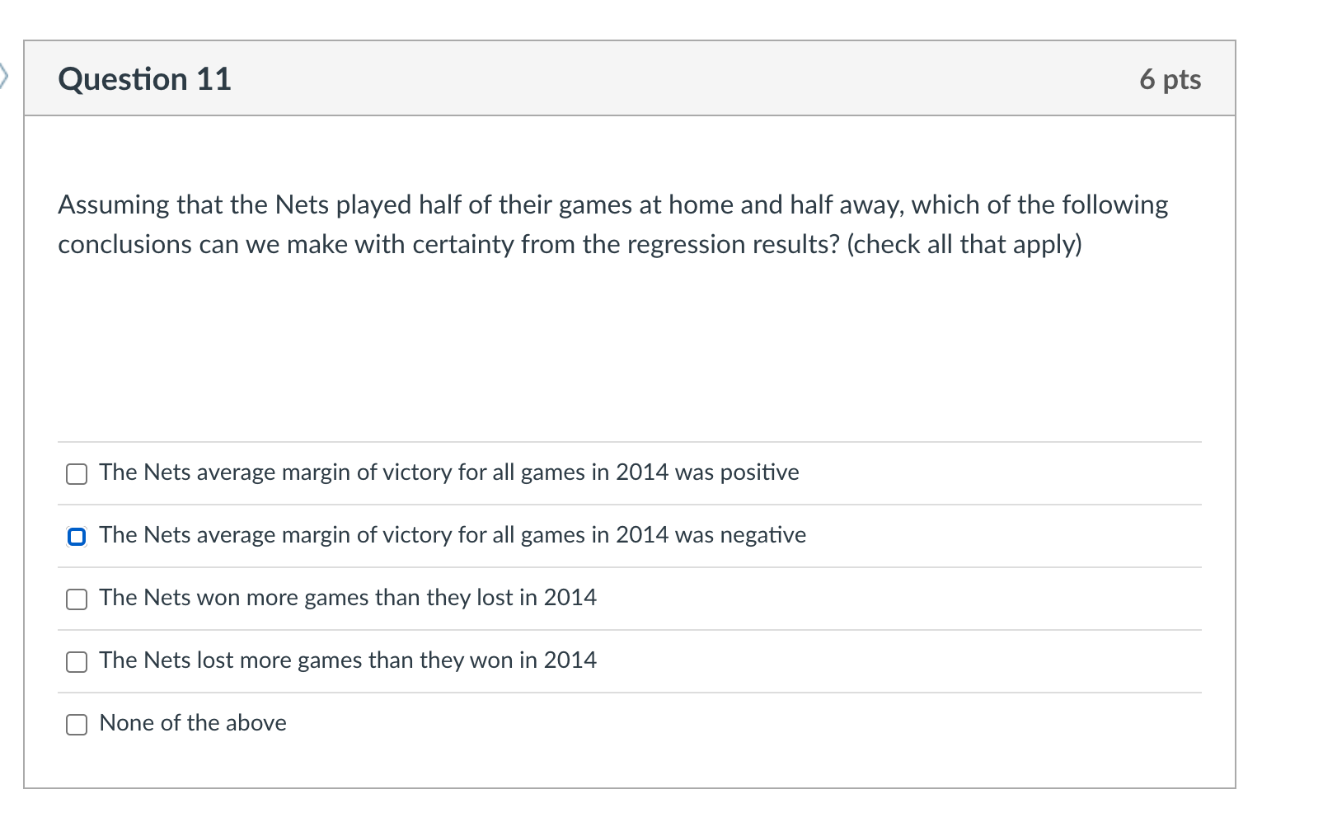The width and height of the screenshot is (1337, 827).
Task: Select the '6 pts' label
Action: tap(1170, 78)
